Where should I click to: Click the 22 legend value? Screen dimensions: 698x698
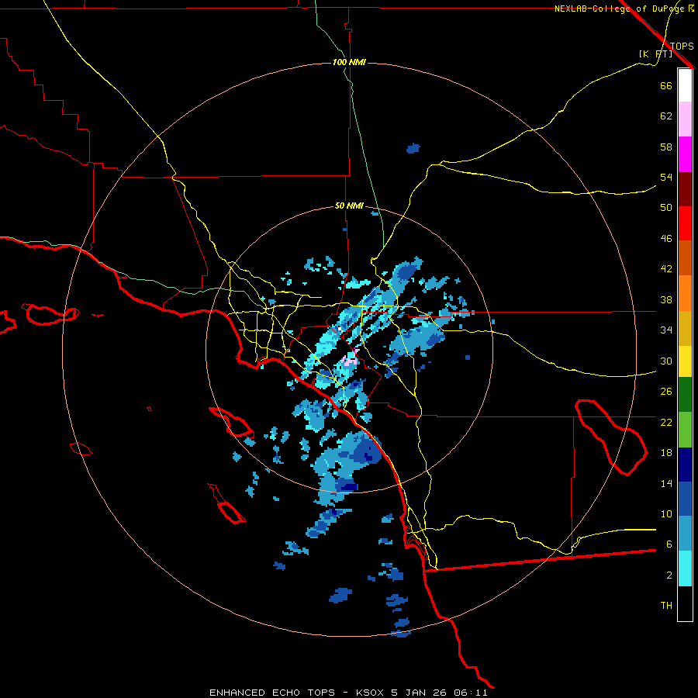[666, 422]
